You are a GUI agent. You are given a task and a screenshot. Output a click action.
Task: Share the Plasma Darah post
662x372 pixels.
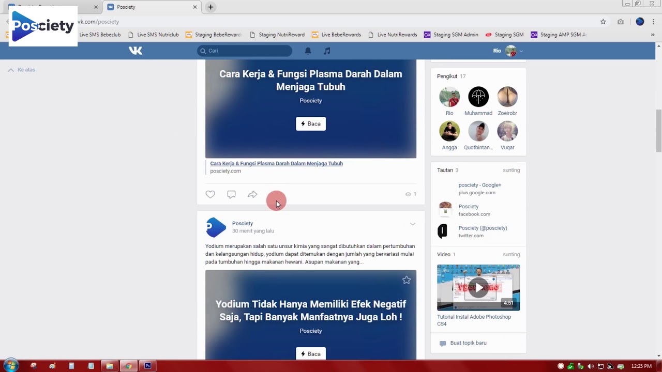(252, 194)
